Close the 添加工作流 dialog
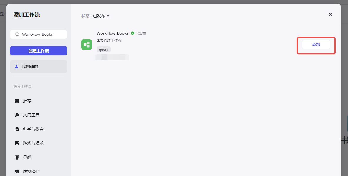This screenshot has height=176, width=348. (330, 14)
